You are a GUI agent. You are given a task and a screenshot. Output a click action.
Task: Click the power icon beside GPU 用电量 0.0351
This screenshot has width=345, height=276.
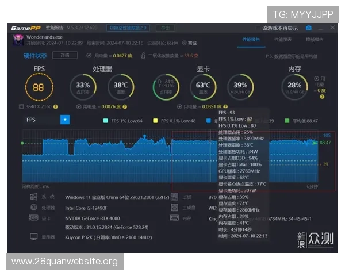pyautogui.click(x=179, y=107)
